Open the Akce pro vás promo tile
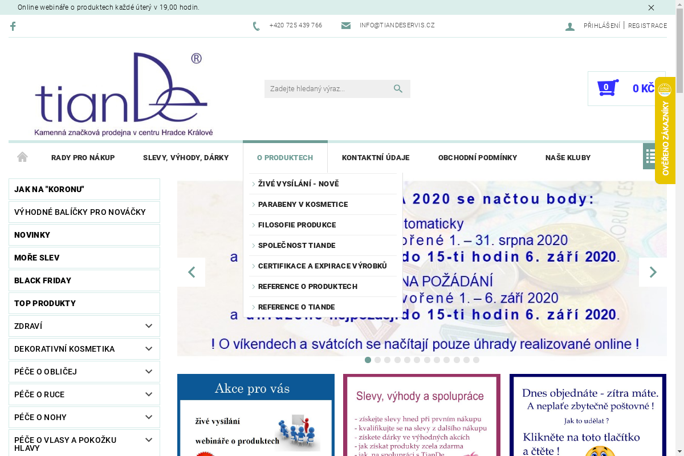The image size is (684, 456). 256,415
